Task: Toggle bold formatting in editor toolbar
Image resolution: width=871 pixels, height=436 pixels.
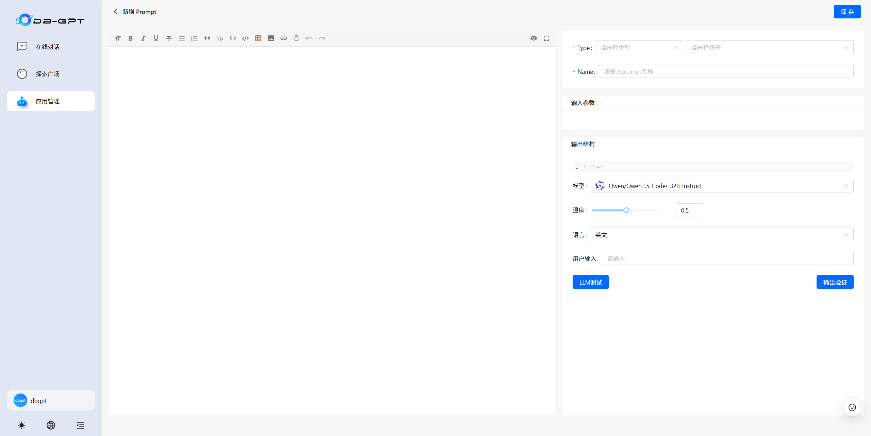Action: tap(130, 38)
